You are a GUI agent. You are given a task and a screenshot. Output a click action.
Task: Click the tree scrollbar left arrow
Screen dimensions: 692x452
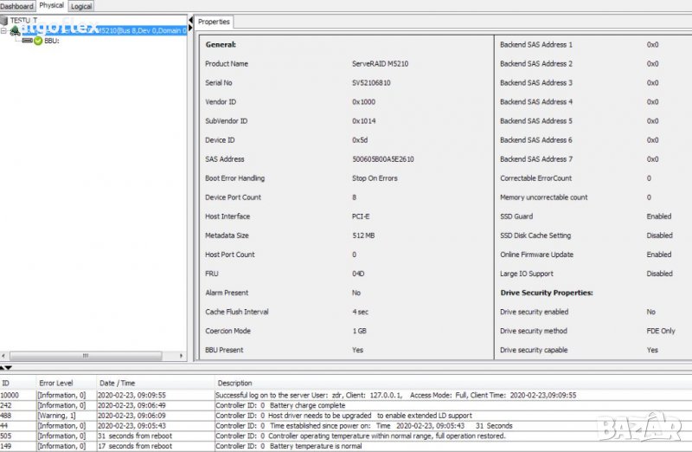pyautogui.click(x=4, y=356)
